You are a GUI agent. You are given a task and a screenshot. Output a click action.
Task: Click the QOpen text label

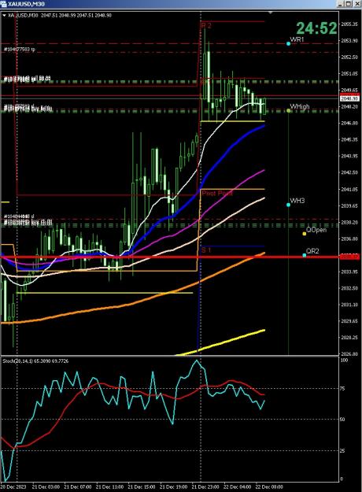[316, 230]
